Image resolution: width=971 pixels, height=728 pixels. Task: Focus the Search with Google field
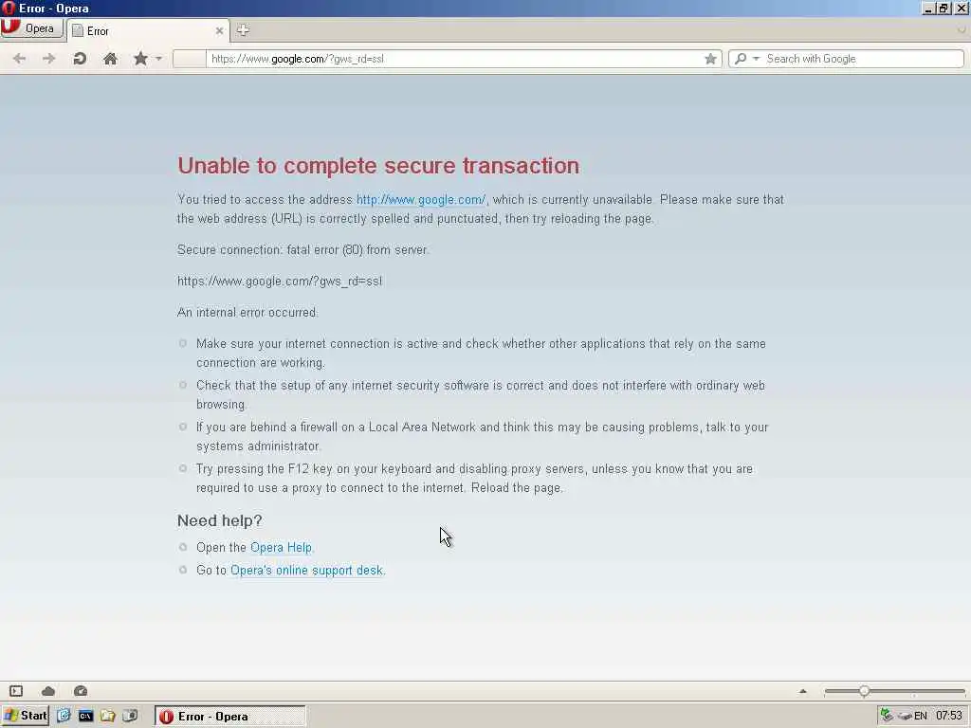pyautogui.click(x=863, y=59)
